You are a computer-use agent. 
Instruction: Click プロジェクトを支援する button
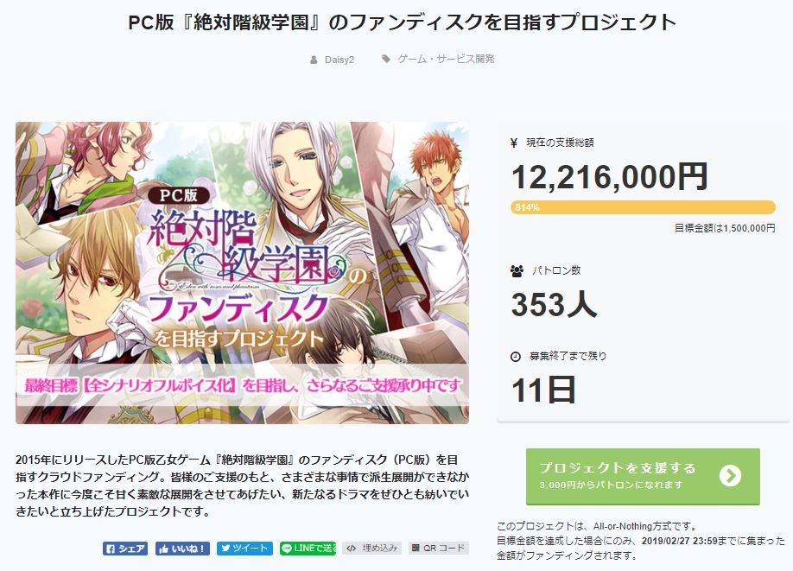(x=643, y=477)
